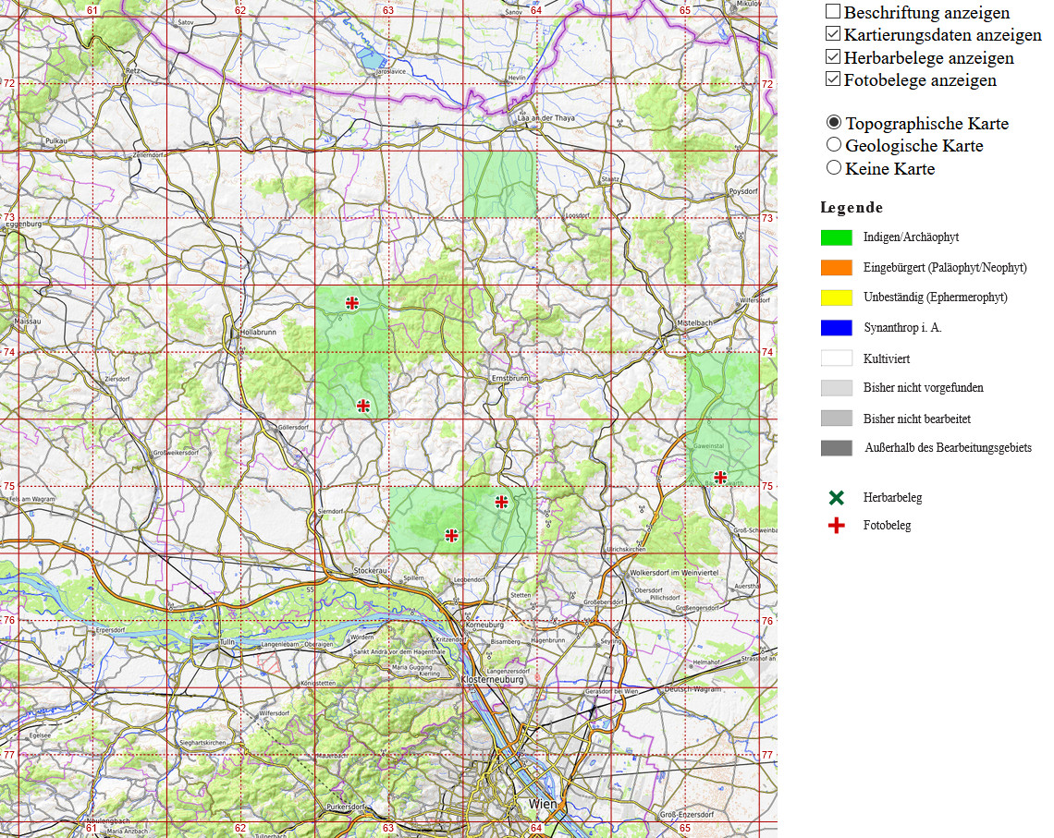Select Topographische Karte radio button

[x=834, y=122]
